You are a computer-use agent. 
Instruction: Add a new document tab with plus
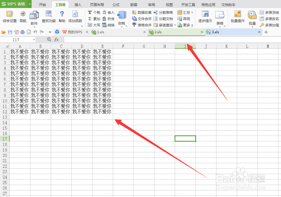[x=266, y=32]
